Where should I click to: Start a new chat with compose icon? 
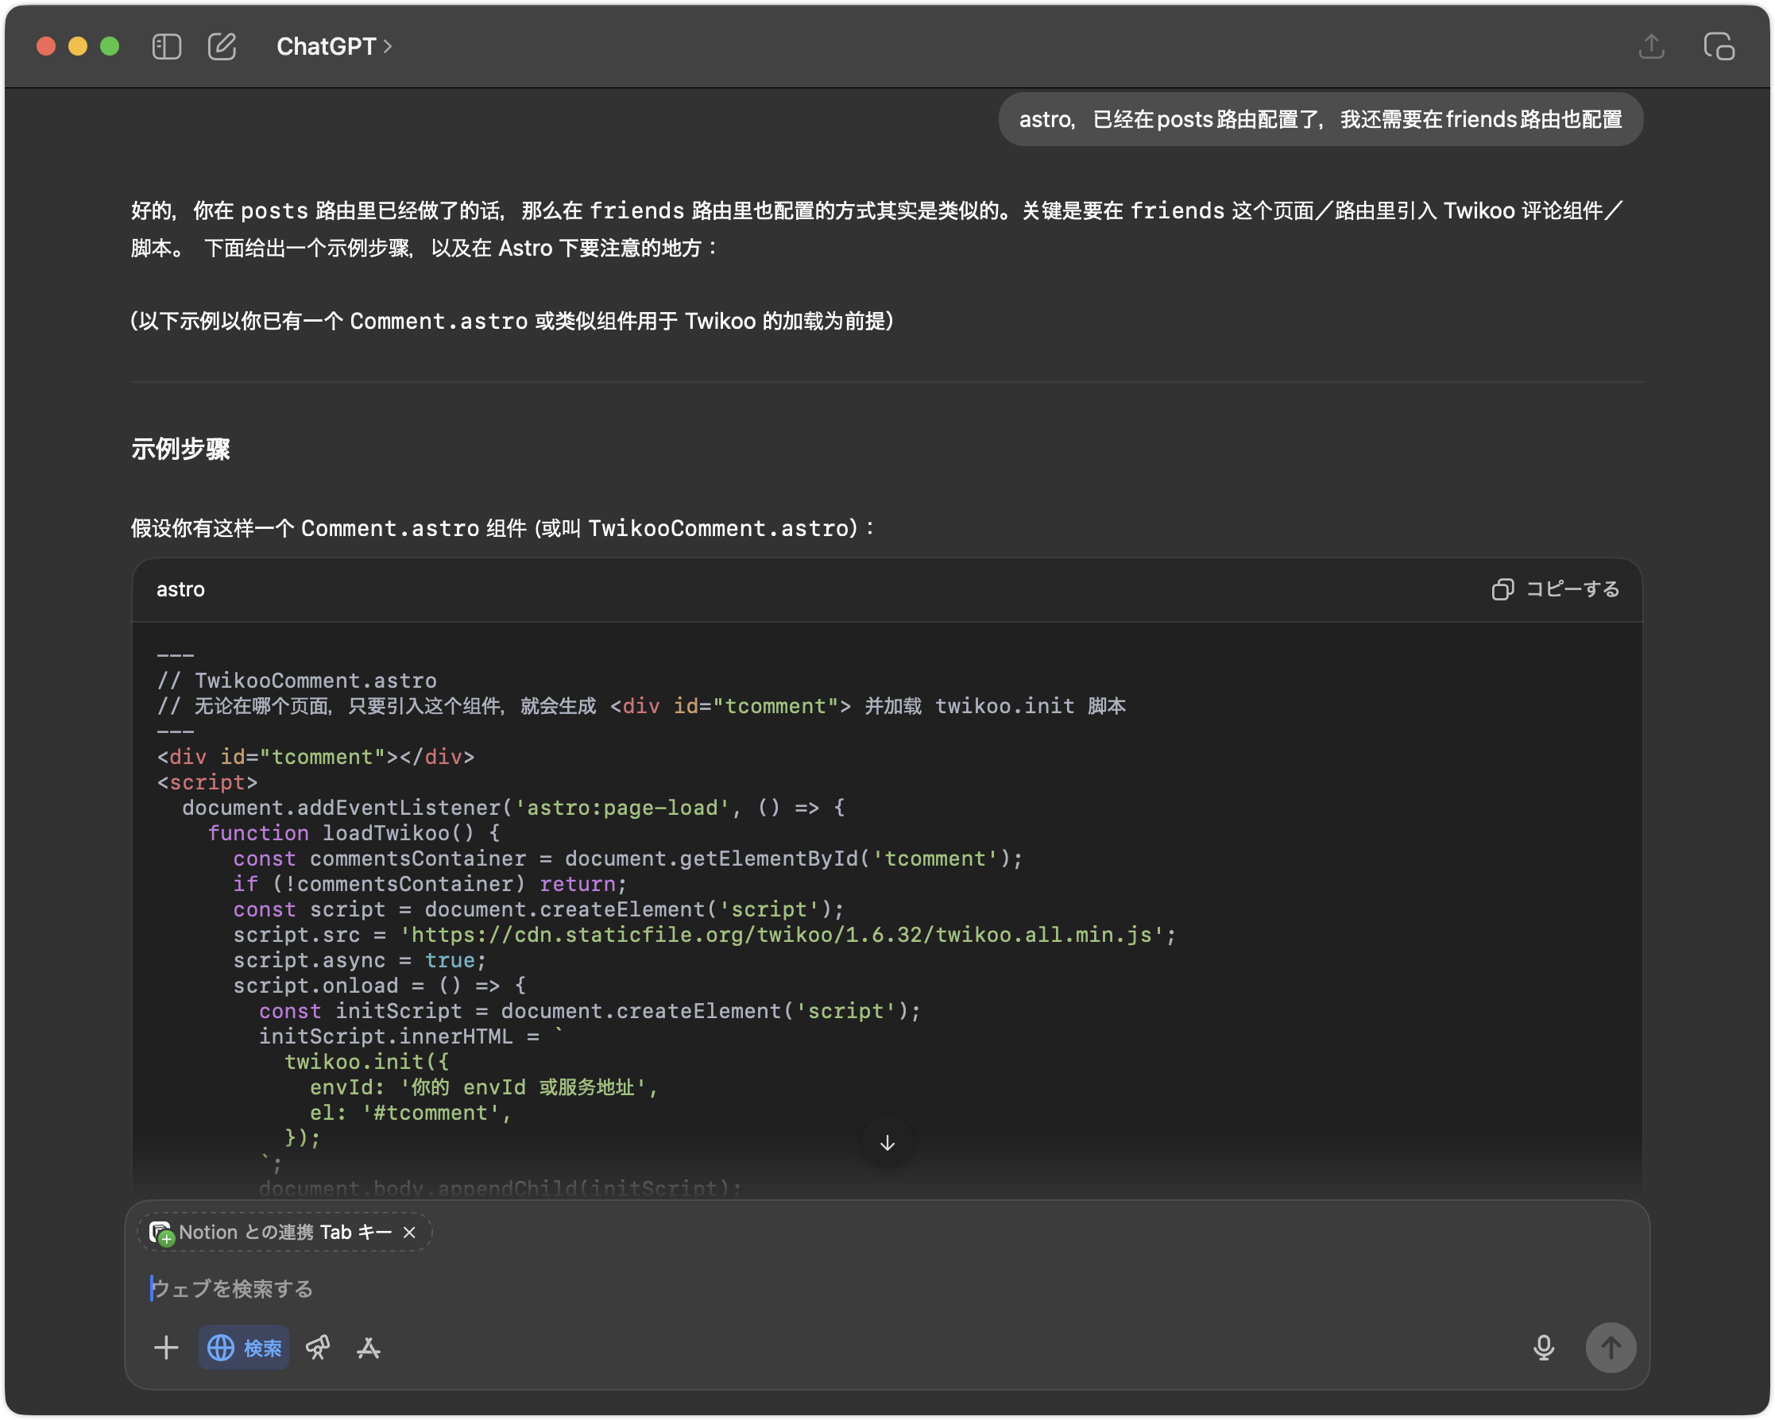pos(222,47)
